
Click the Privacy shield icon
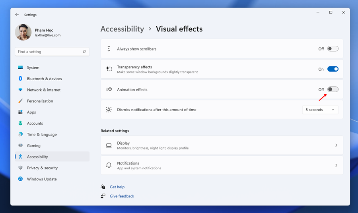coord(20,168)
